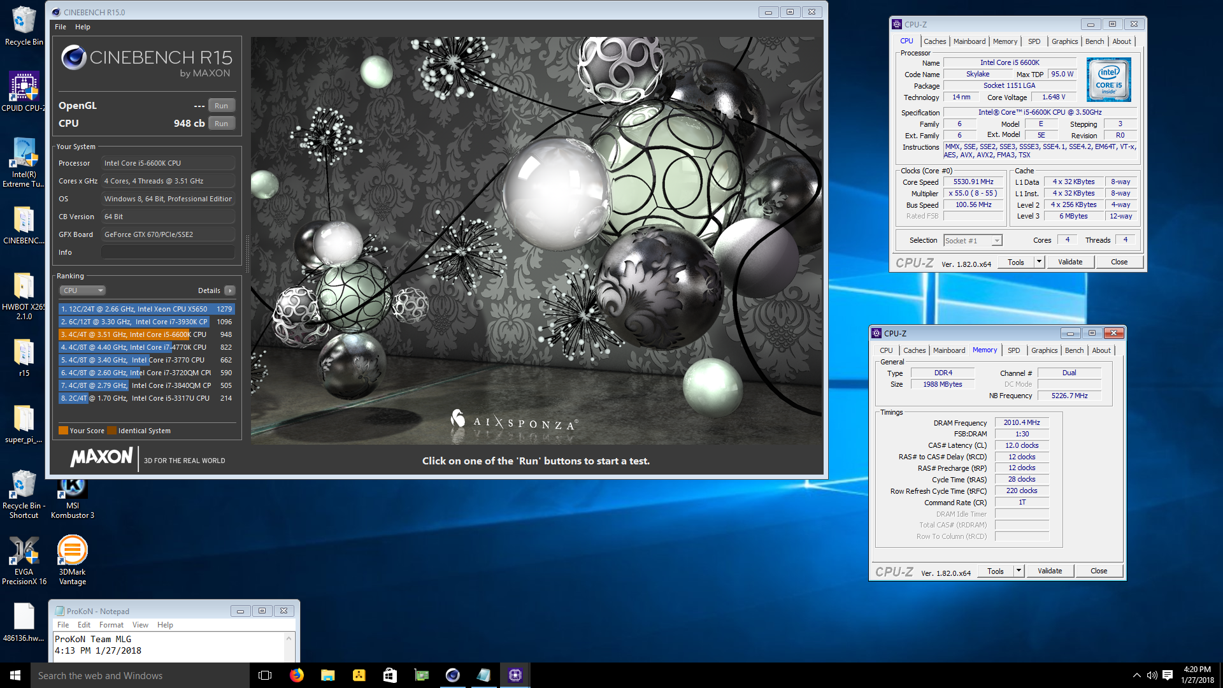The height and width of the screenshot is (688, 1223).
Task: Select ranking row Intel Core i7-4770K
Action: [147, 347]
